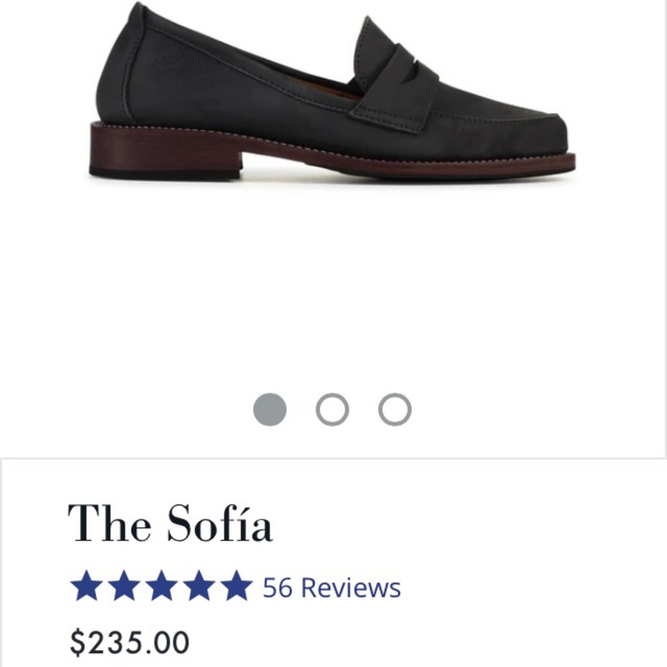Click the second rating star
Viewport: 667px width, 667px height.
click(123, 587)
